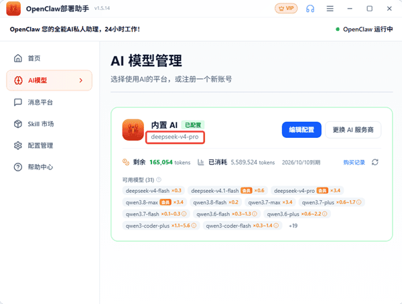Click the bar chart icon next to 已消耗

click(200, 162)
